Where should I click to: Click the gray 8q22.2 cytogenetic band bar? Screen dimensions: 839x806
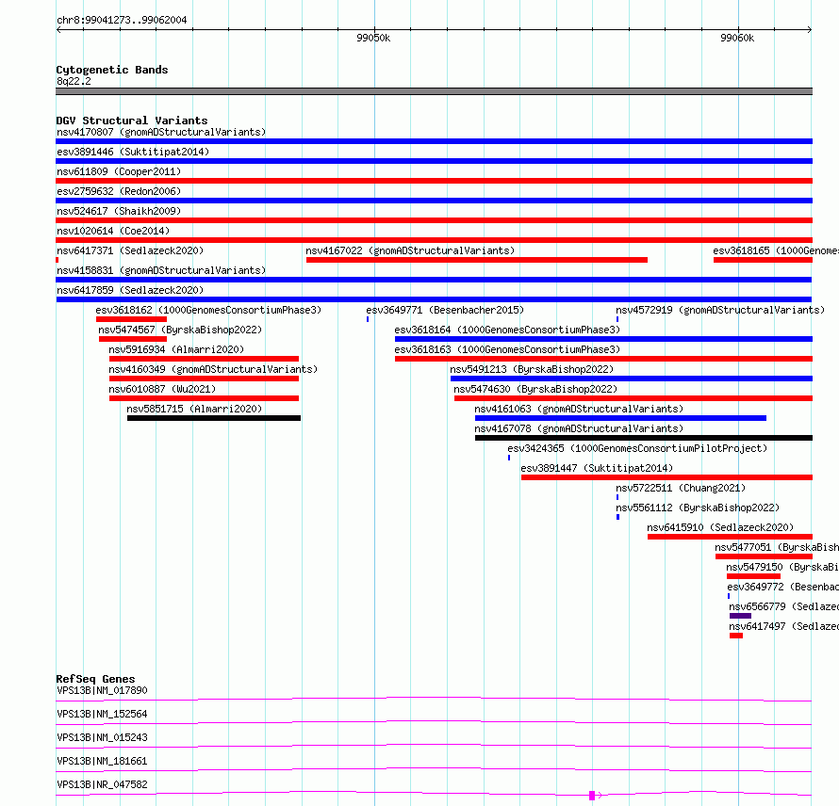(434, 91)
